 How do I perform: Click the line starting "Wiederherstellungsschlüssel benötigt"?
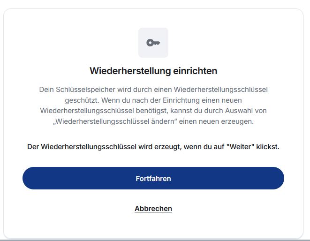153,110
